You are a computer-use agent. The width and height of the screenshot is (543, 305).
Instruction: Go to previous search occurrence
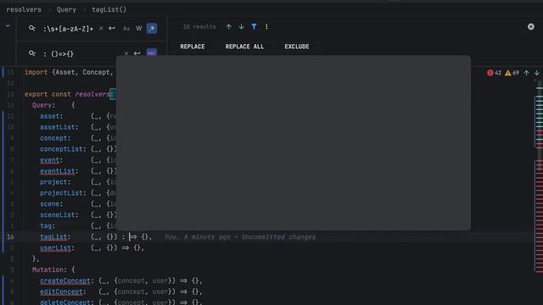(x=228, y=26)
